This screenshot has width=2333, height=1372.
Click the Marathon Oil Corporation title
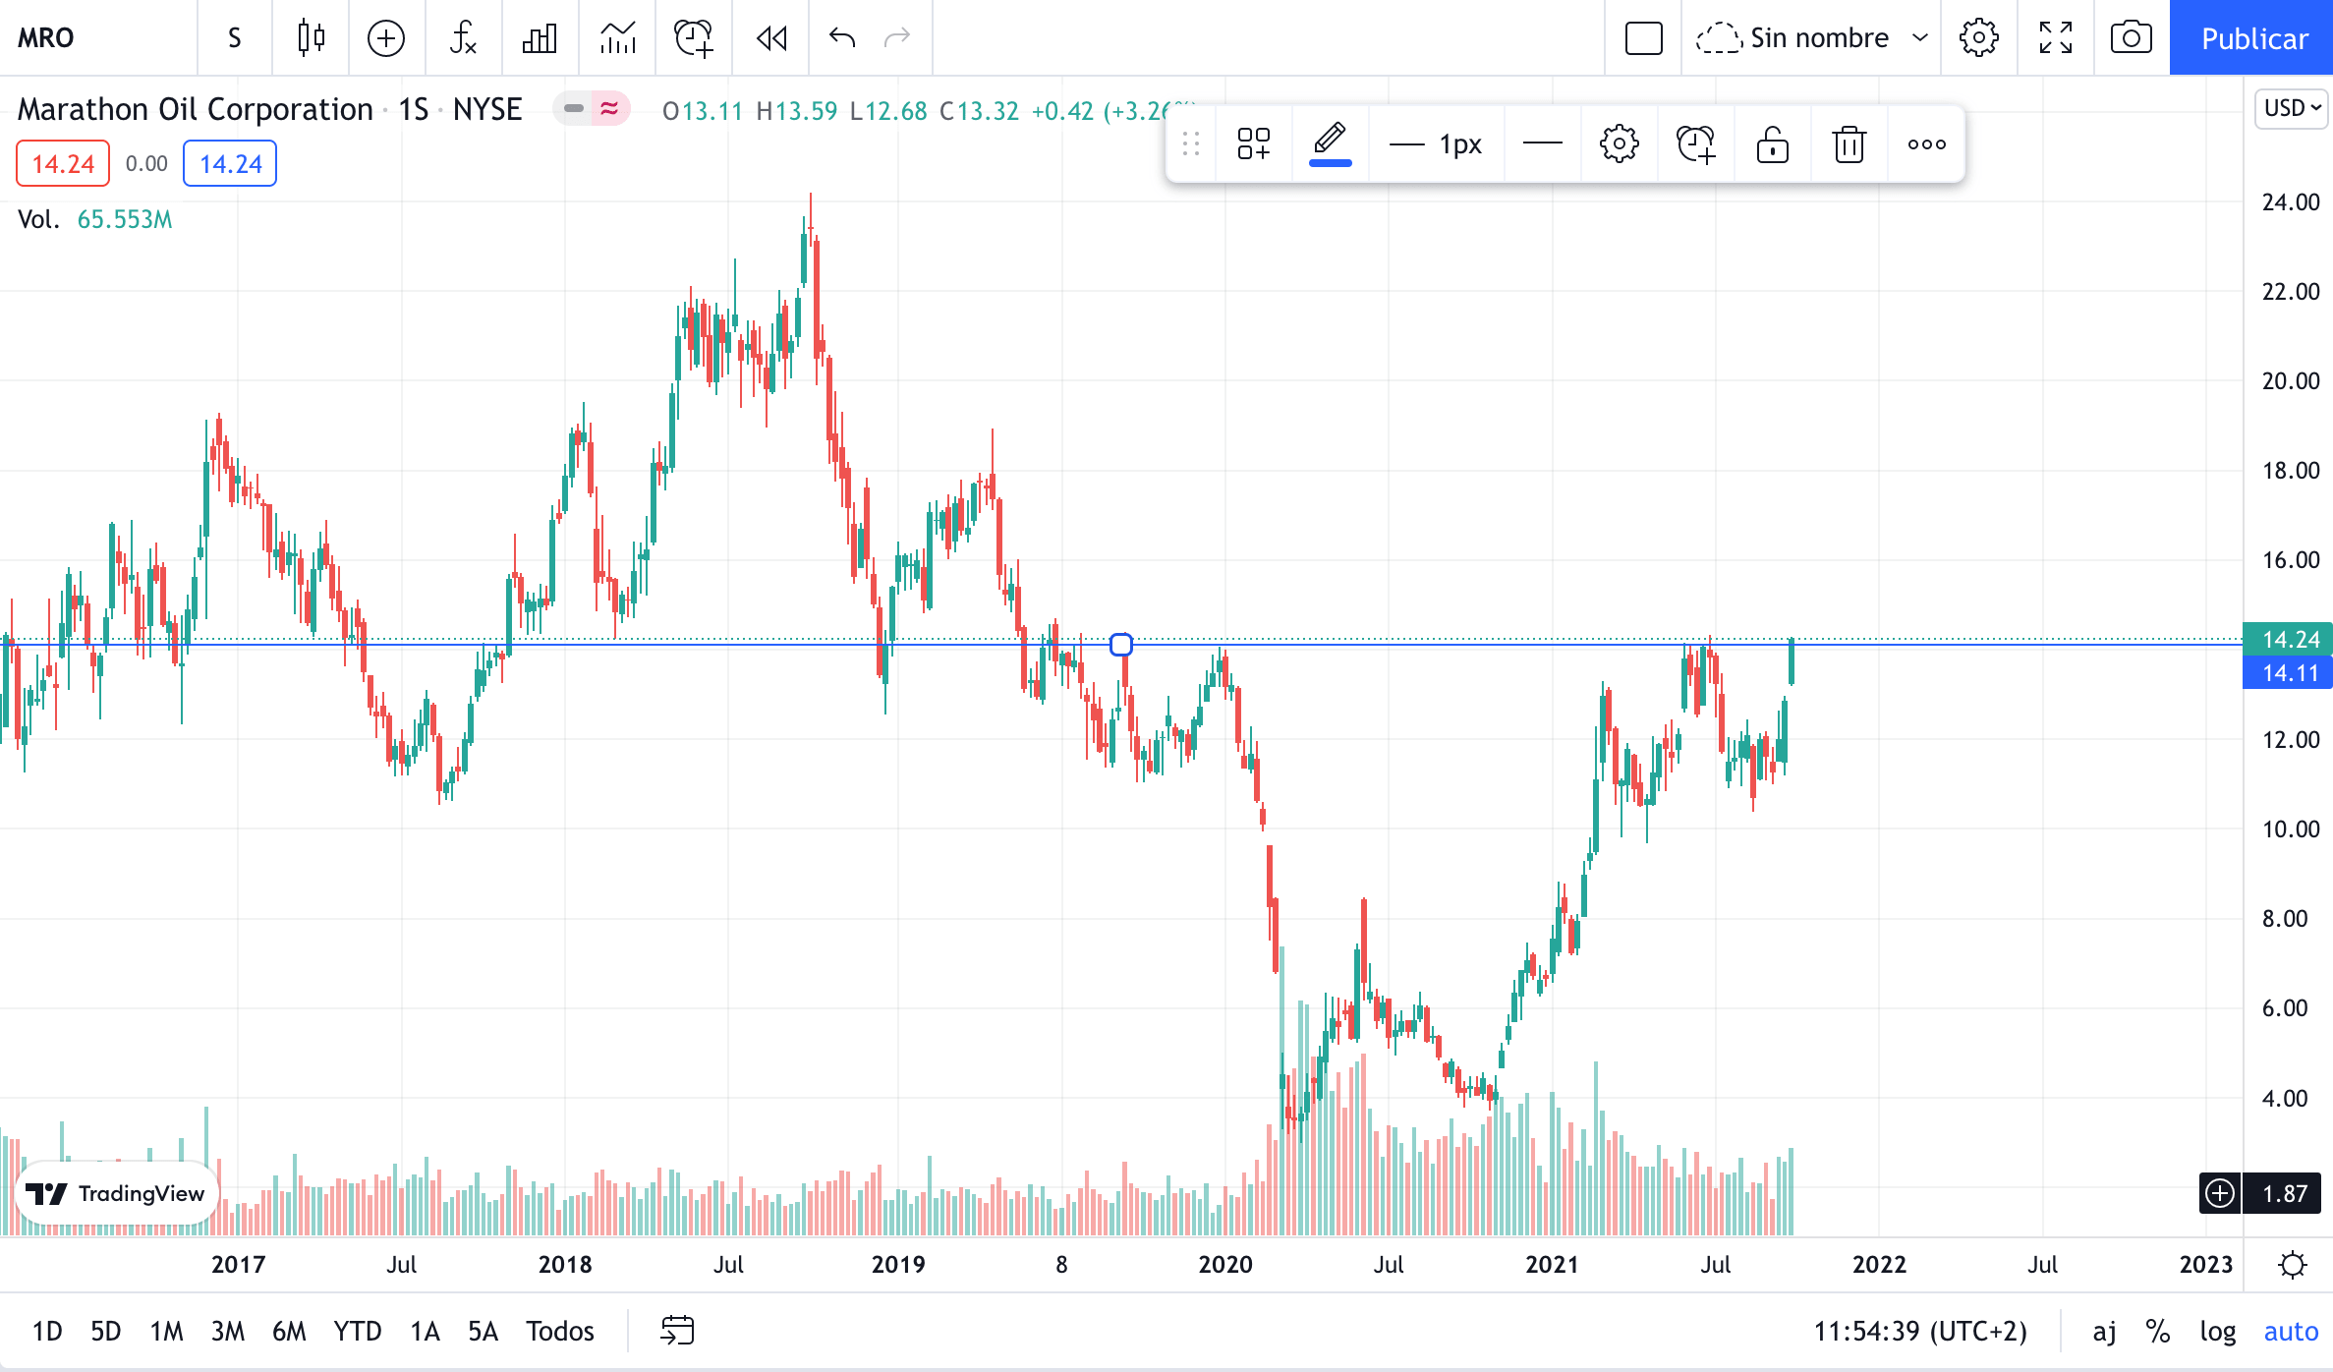coord(195,109)
